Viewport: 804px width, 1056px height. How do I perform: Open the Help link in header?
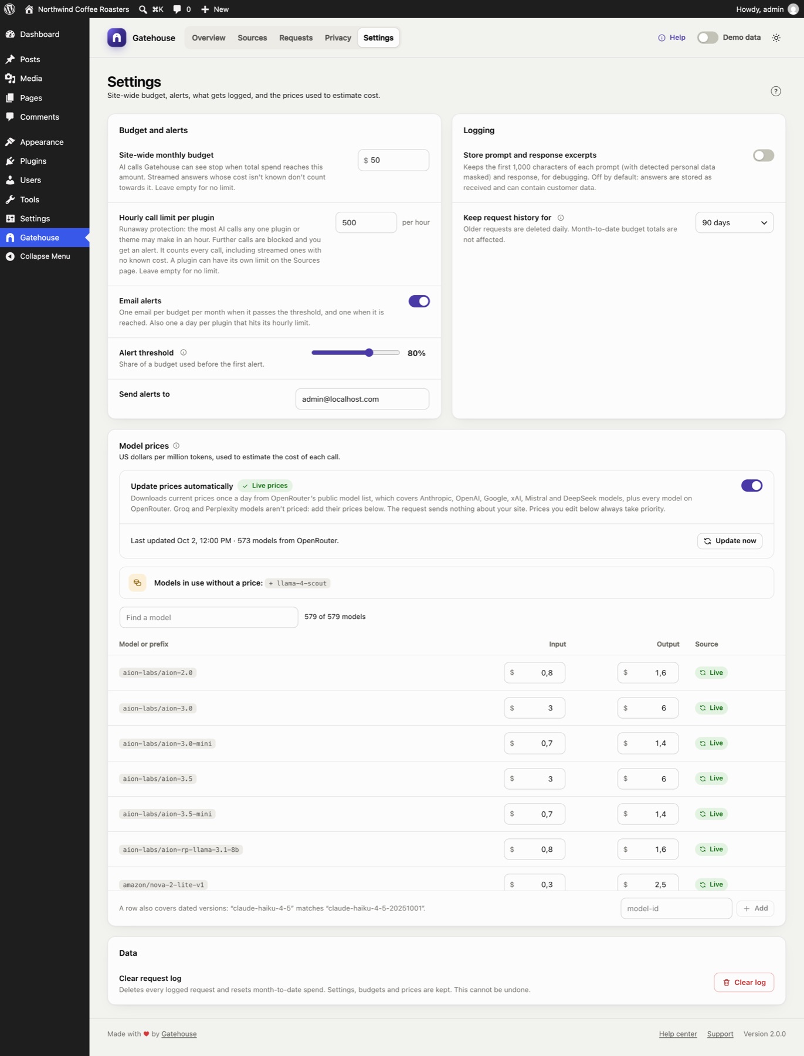click(671, 38)
